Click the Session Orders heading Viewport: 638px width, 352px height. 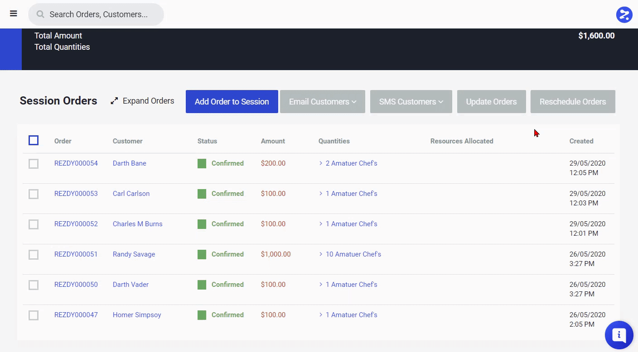(58, 101)
